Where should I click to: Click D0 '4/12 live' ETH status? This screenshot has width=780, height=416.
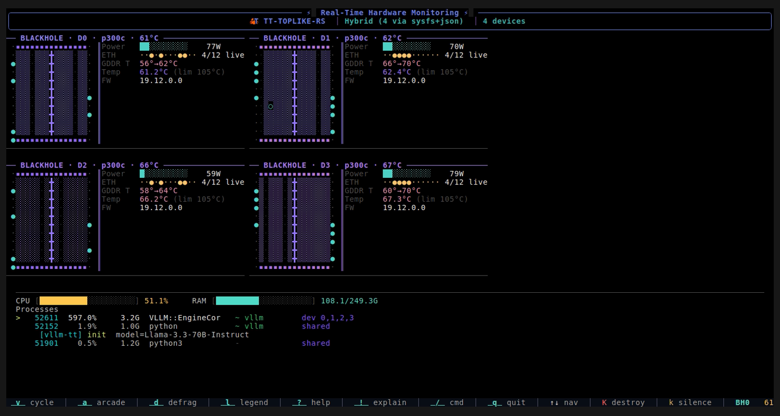point(223,55)
